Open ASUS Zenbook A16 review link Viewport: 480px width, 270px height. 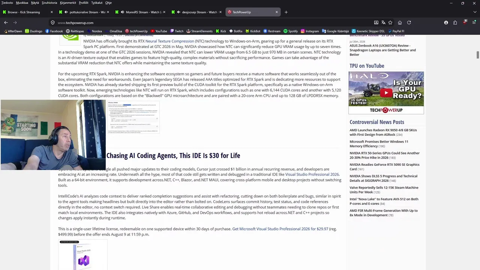(x=382, y=50)
